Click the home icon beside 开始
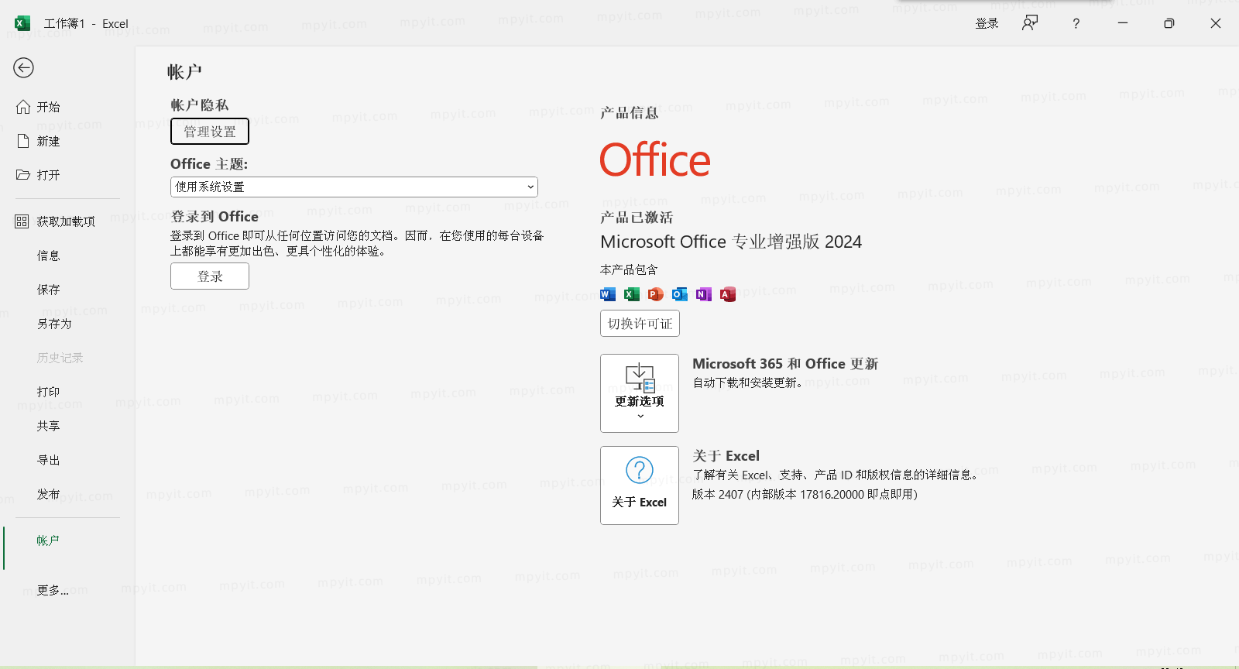The image size is (1239, 669). click(23, 107)
